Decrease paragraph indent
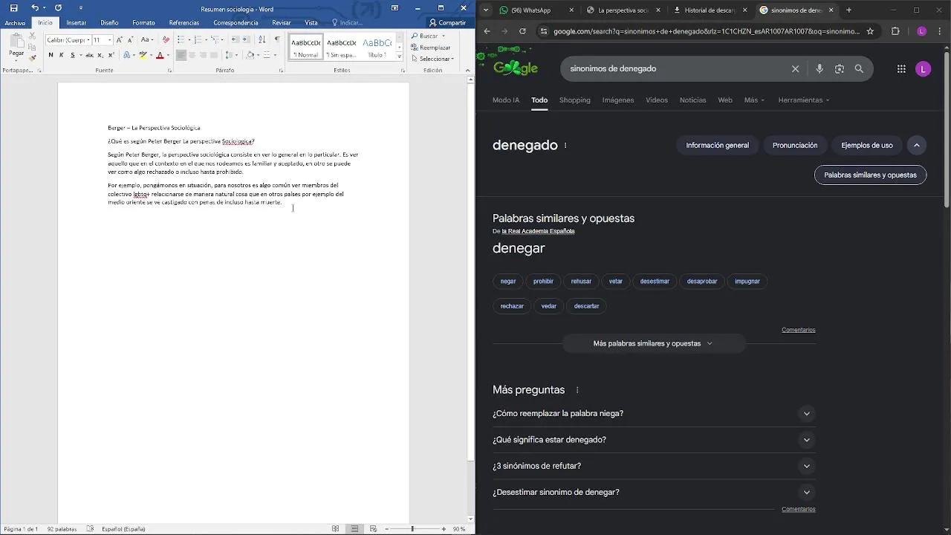This screenshot has height=535, width=951. coord(235,39)
